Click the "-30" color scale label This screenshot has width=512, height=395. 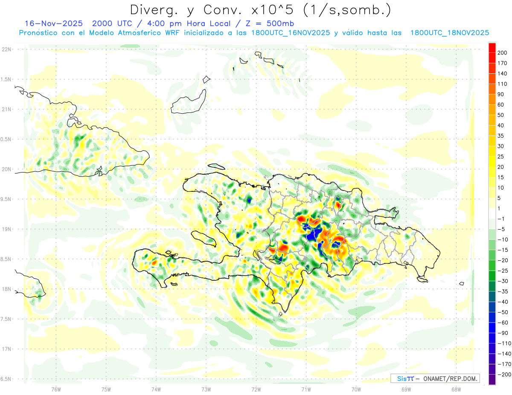pyautogui.click(x=502, y=281)
